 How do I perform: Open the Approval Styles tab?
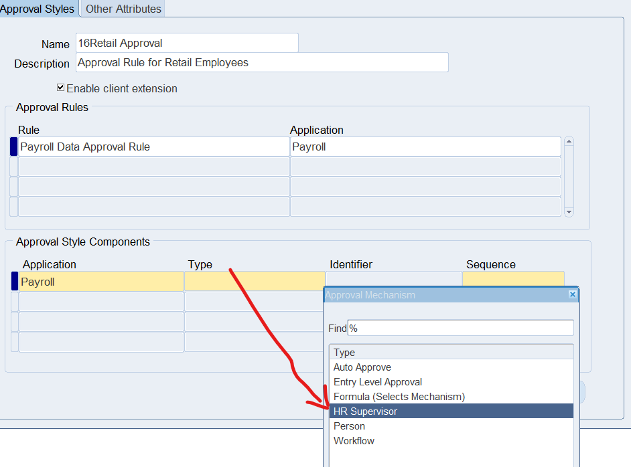pyautogui.click(x=38, y=9)
